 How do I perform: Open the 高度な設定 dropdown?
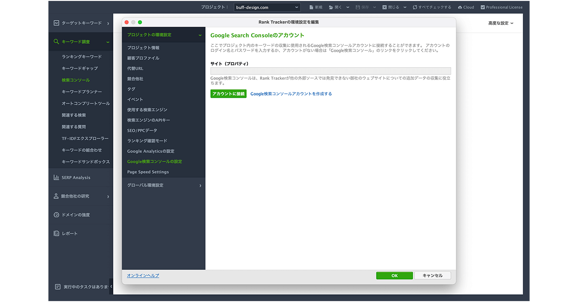501,23
